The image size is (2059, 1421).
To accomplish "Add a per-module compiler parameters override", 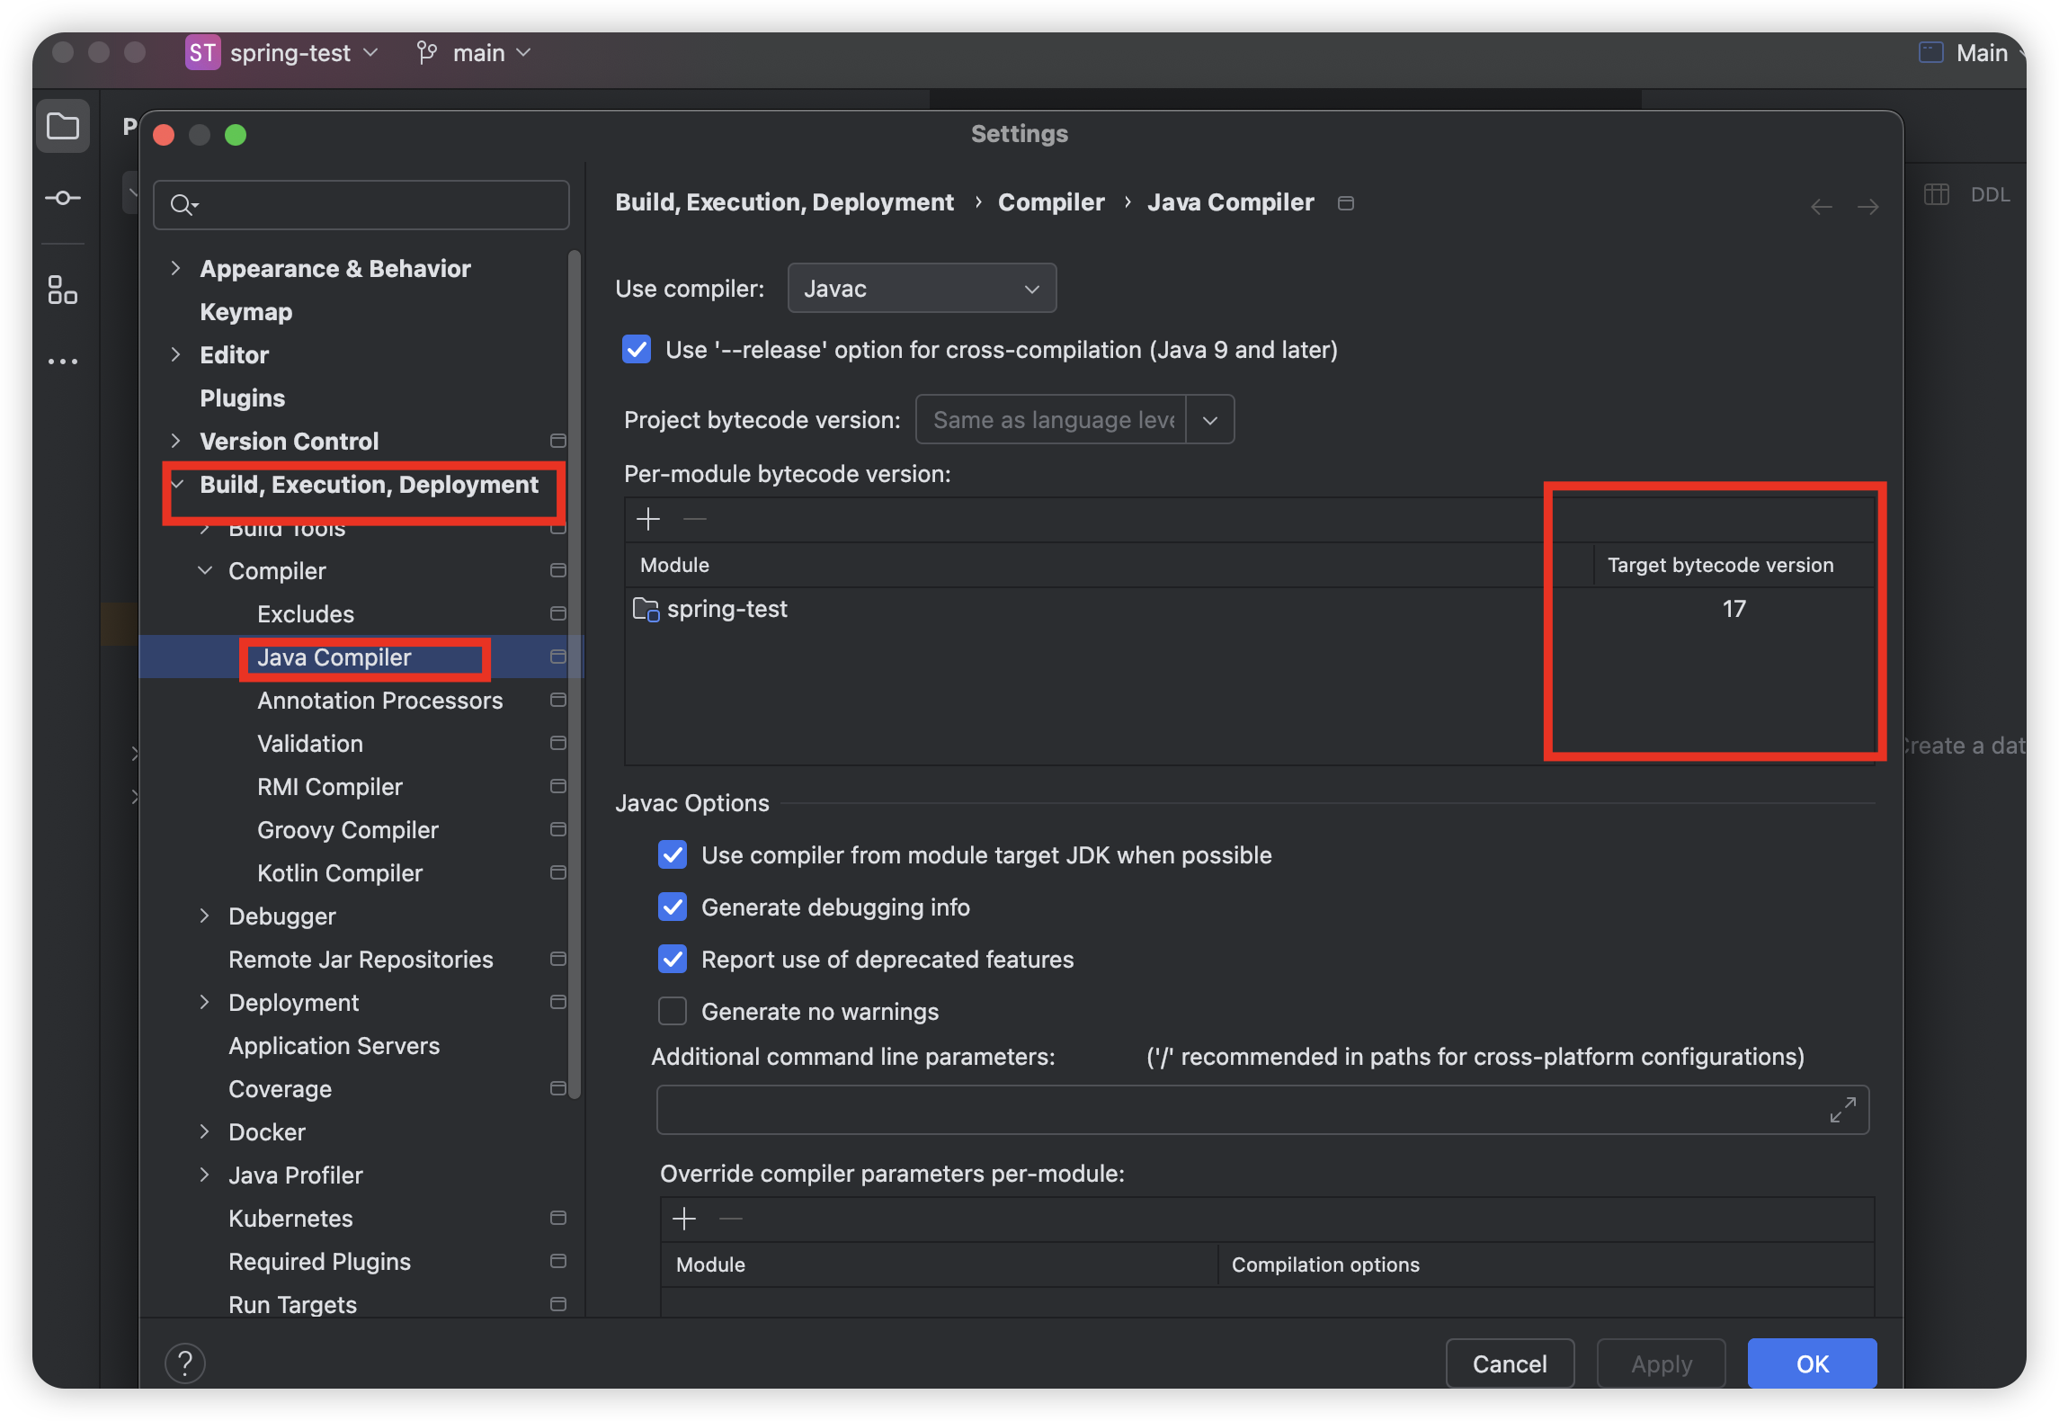I will (684, 1219).
